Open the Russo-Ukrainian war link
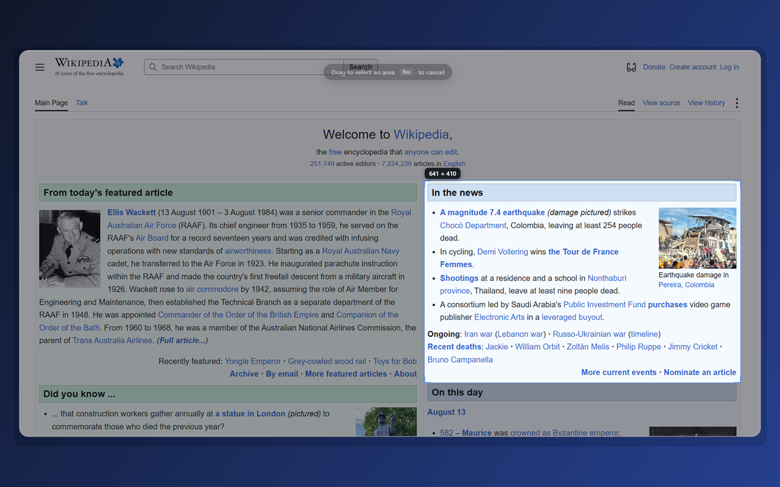This screenshot has width=780, height=487. pyautogui.click(x=589, y=334)
